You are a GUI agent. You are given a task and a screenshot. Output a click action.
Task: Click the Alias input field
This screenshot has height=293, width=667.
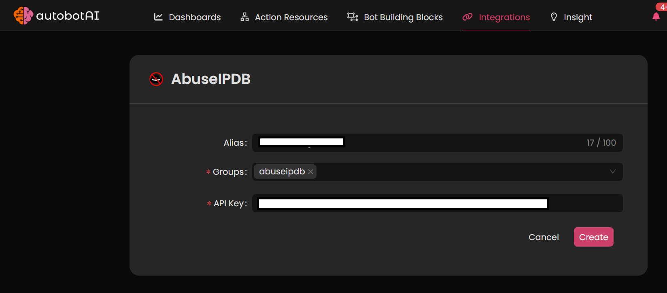(437, 143)
